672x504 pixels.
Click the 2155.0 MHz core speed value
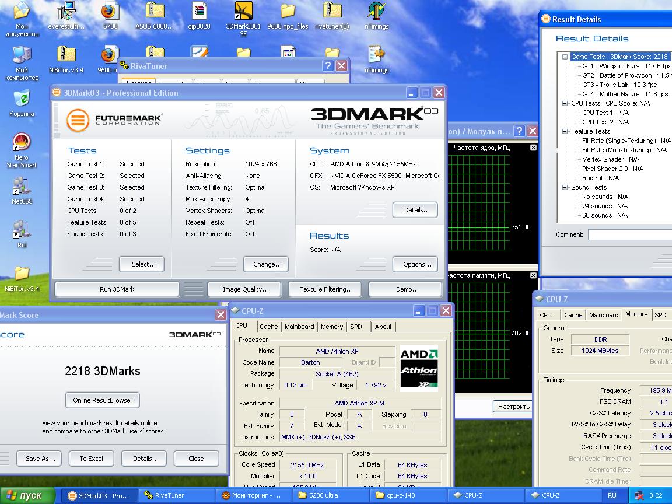[307, 465]
